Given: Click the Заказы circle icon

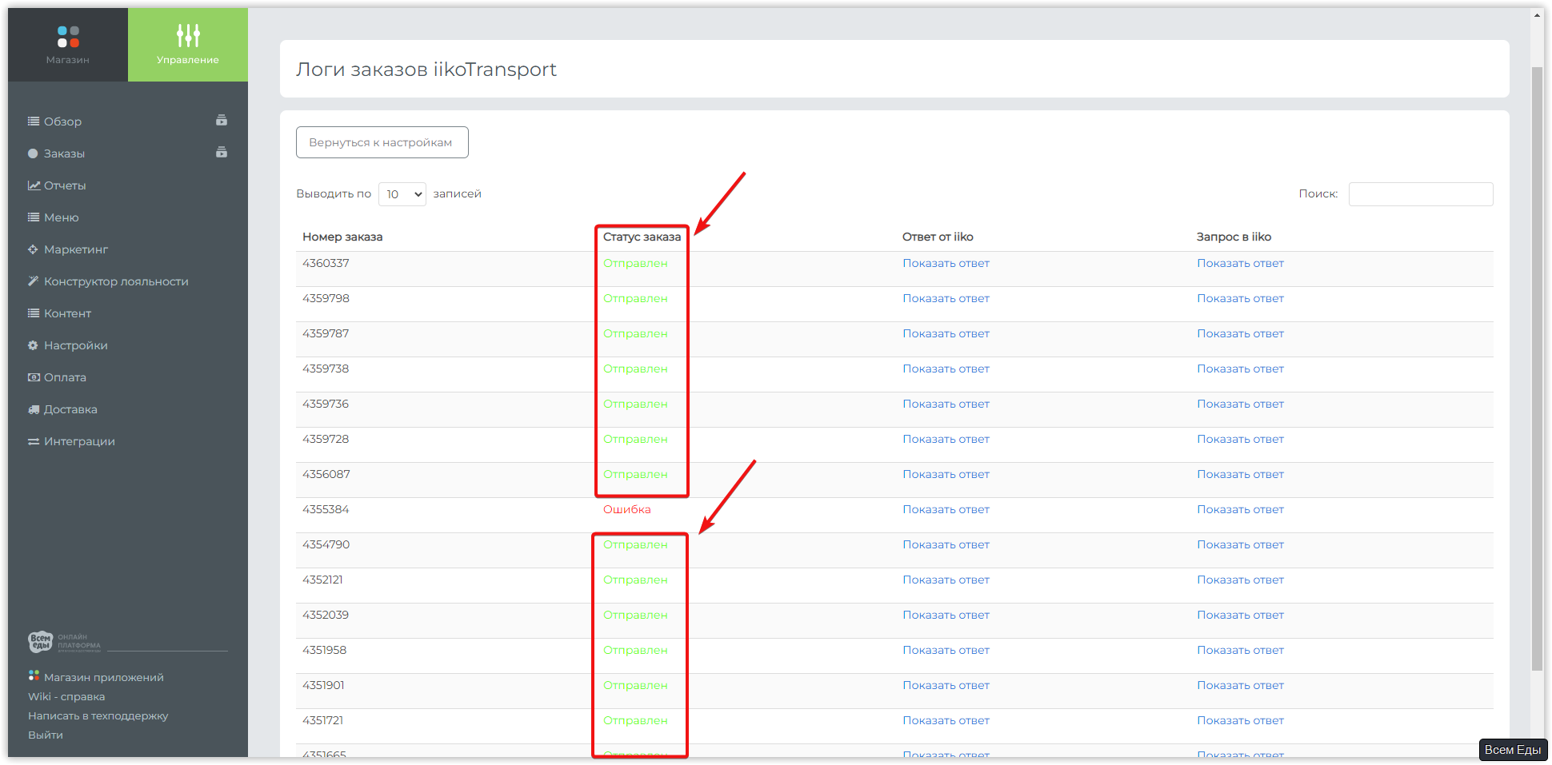Looking at the screenshot, I should 33,153.
